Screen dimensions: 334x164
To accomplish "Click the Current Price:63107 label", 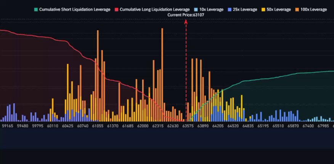I will [x=186, y=15].
